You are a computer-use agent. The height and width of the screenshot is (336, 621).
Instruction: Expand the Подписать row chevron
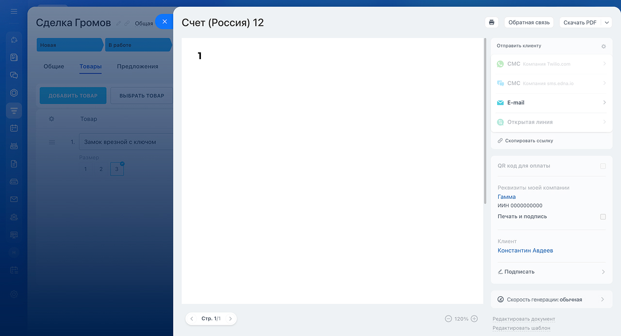[x=604, y=272]
